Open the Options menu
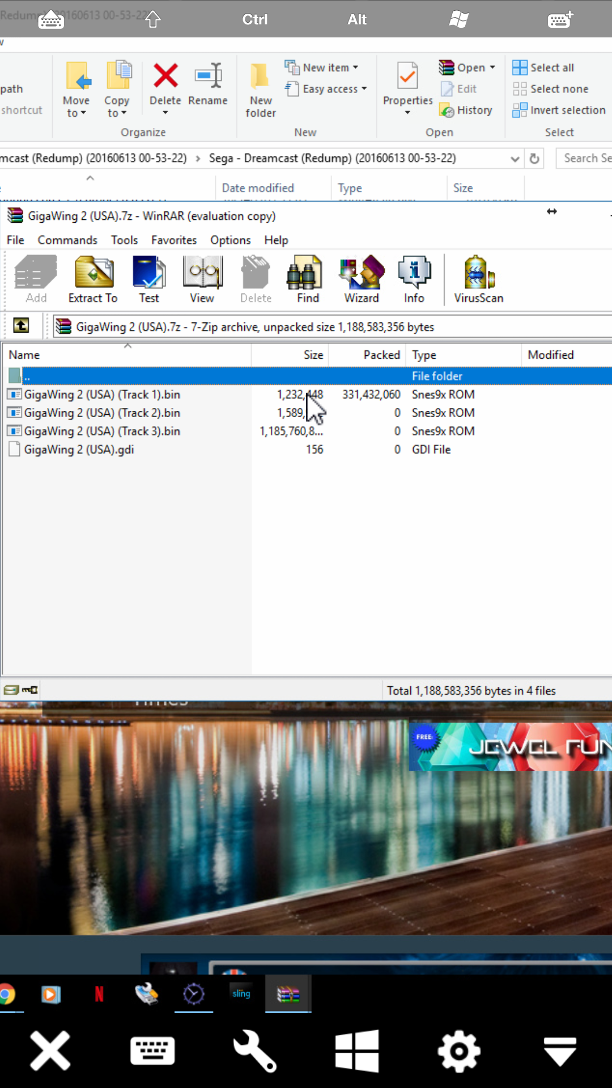Viewport: 612px width, 1088px height. click(230, 240)
